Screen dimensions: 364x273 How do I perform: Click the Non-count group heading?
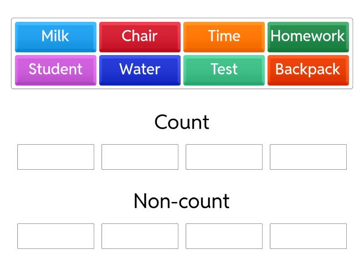(x=182, y=201)
